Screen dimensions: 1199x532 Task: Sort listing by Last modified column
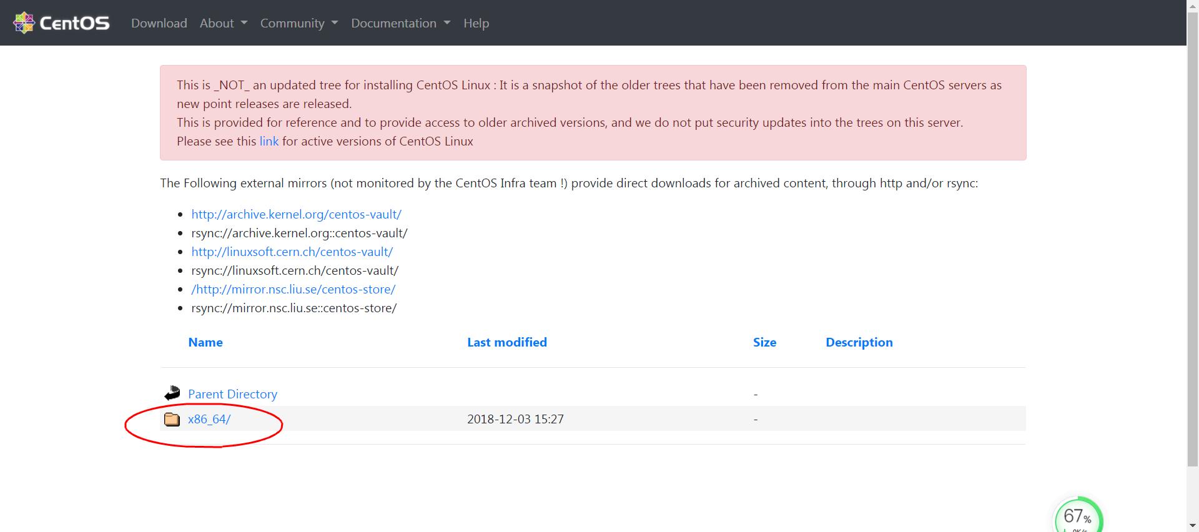(506, 342)
